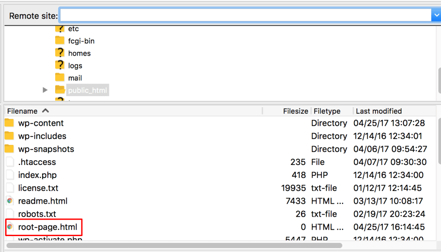Click inside the Remote site input field
This screenshot has height=252, width=441.
[x=245, y=14]
